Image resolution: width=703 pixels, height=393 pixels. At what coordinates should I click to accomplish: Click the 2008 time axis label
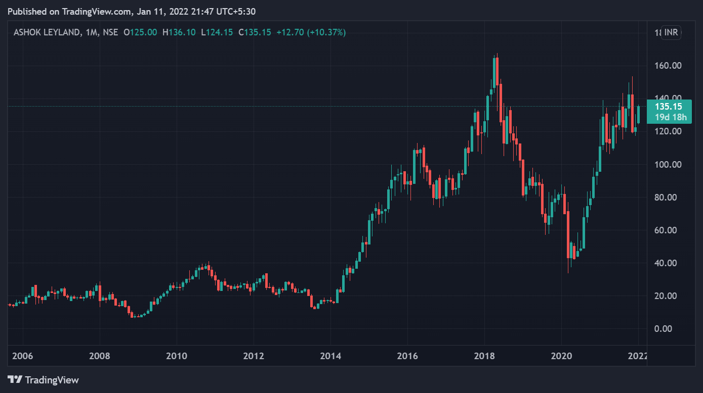pyautogui.click(x=100, y=356)
